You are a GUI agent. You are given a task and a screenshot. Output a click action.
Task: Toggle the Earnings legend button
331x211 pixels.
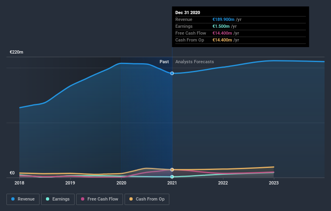click(x=58, y=199)
